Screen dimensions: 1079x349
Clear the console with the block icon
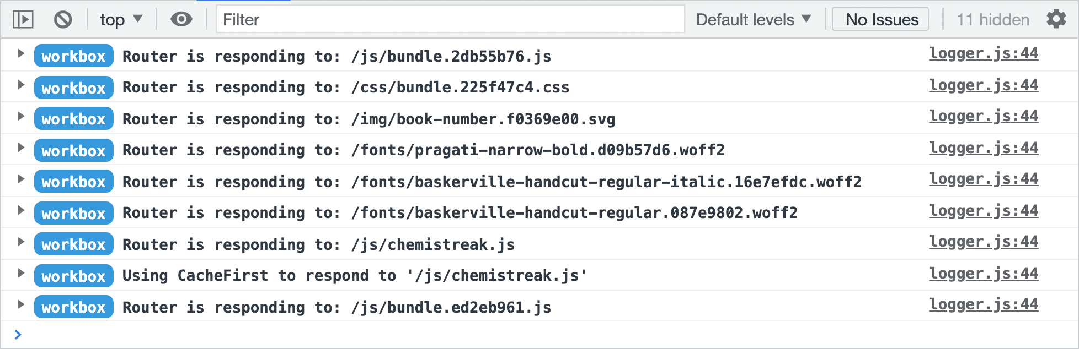tap(63, 20)
